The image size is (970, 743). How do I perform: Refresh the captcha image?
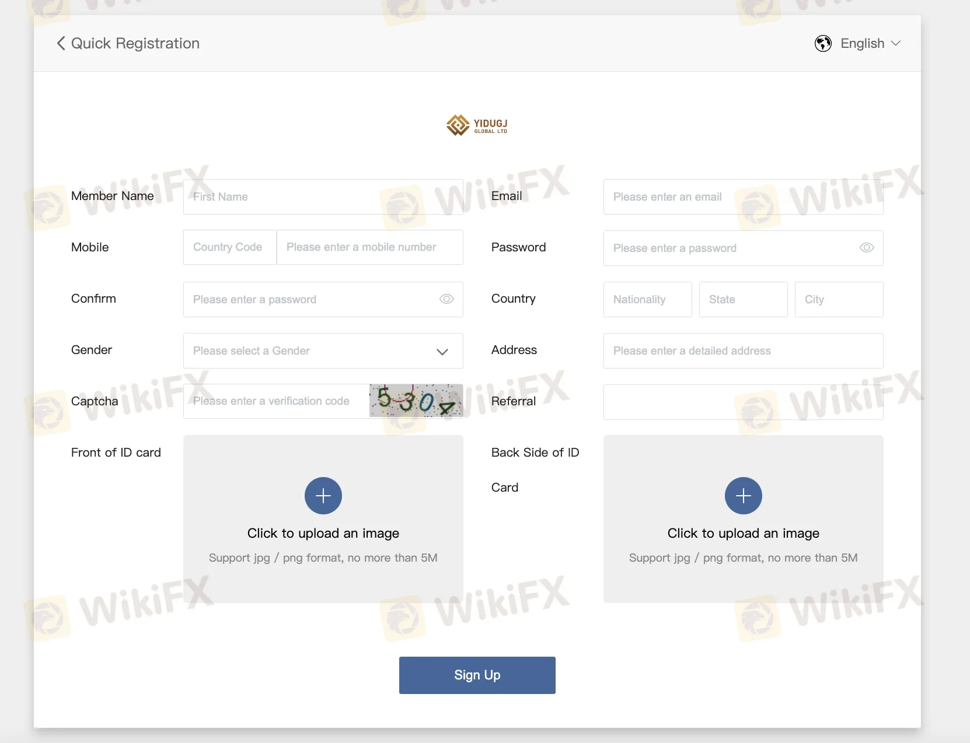click(416, 401)
